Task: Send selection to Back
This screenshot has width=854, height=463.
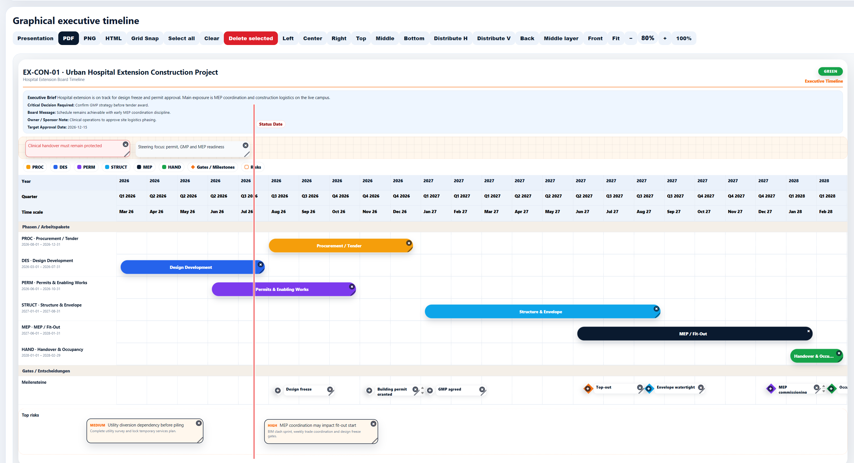Action: (x=527, y=38)
